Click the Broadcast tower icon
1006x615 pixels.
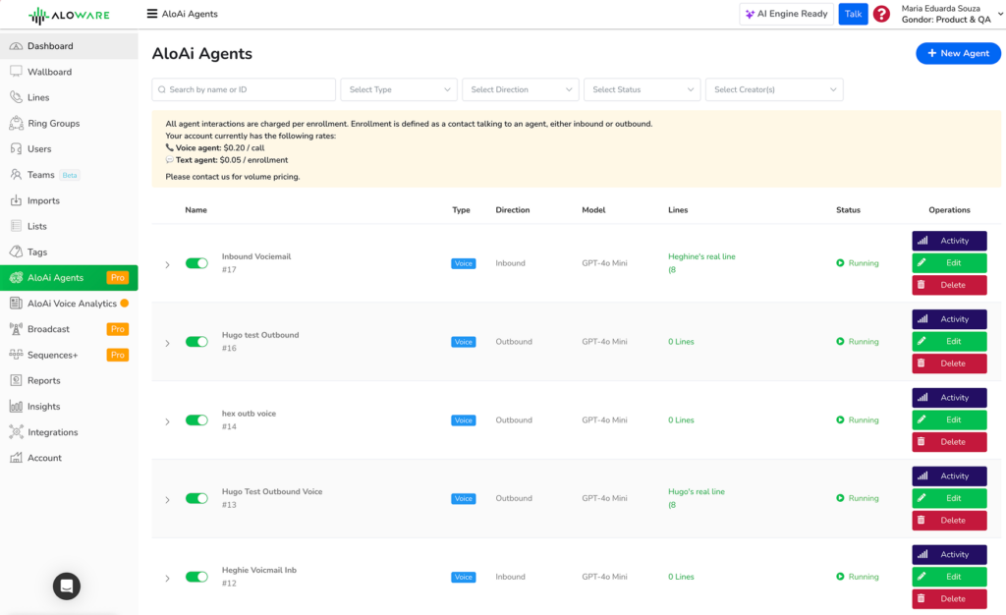[x=16, y=329]
